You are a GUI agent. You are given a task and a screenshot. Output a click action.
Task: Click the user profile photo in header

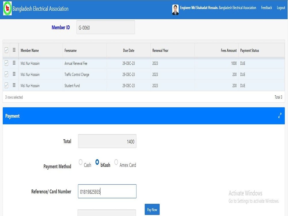(x=175, y=7)
